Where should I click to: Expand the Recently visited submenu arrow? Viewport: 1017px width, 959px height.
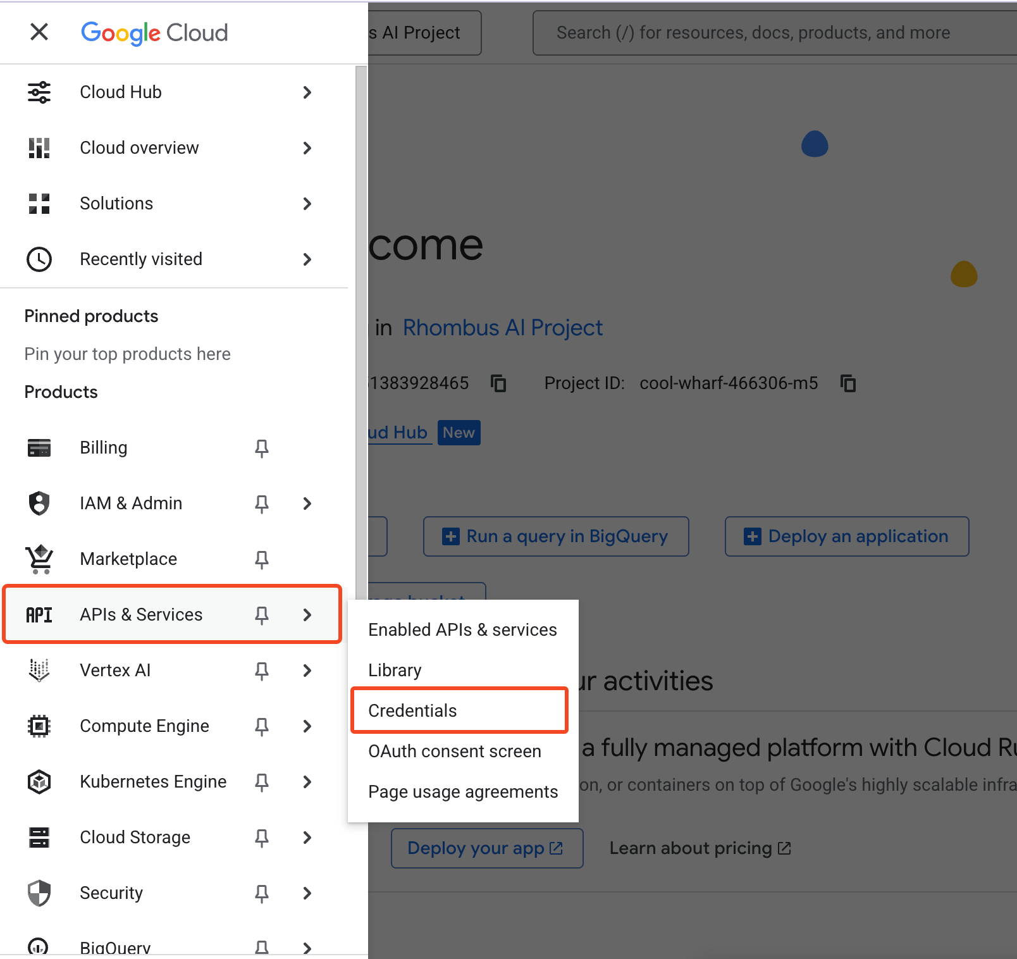click(x=307, y=259)
